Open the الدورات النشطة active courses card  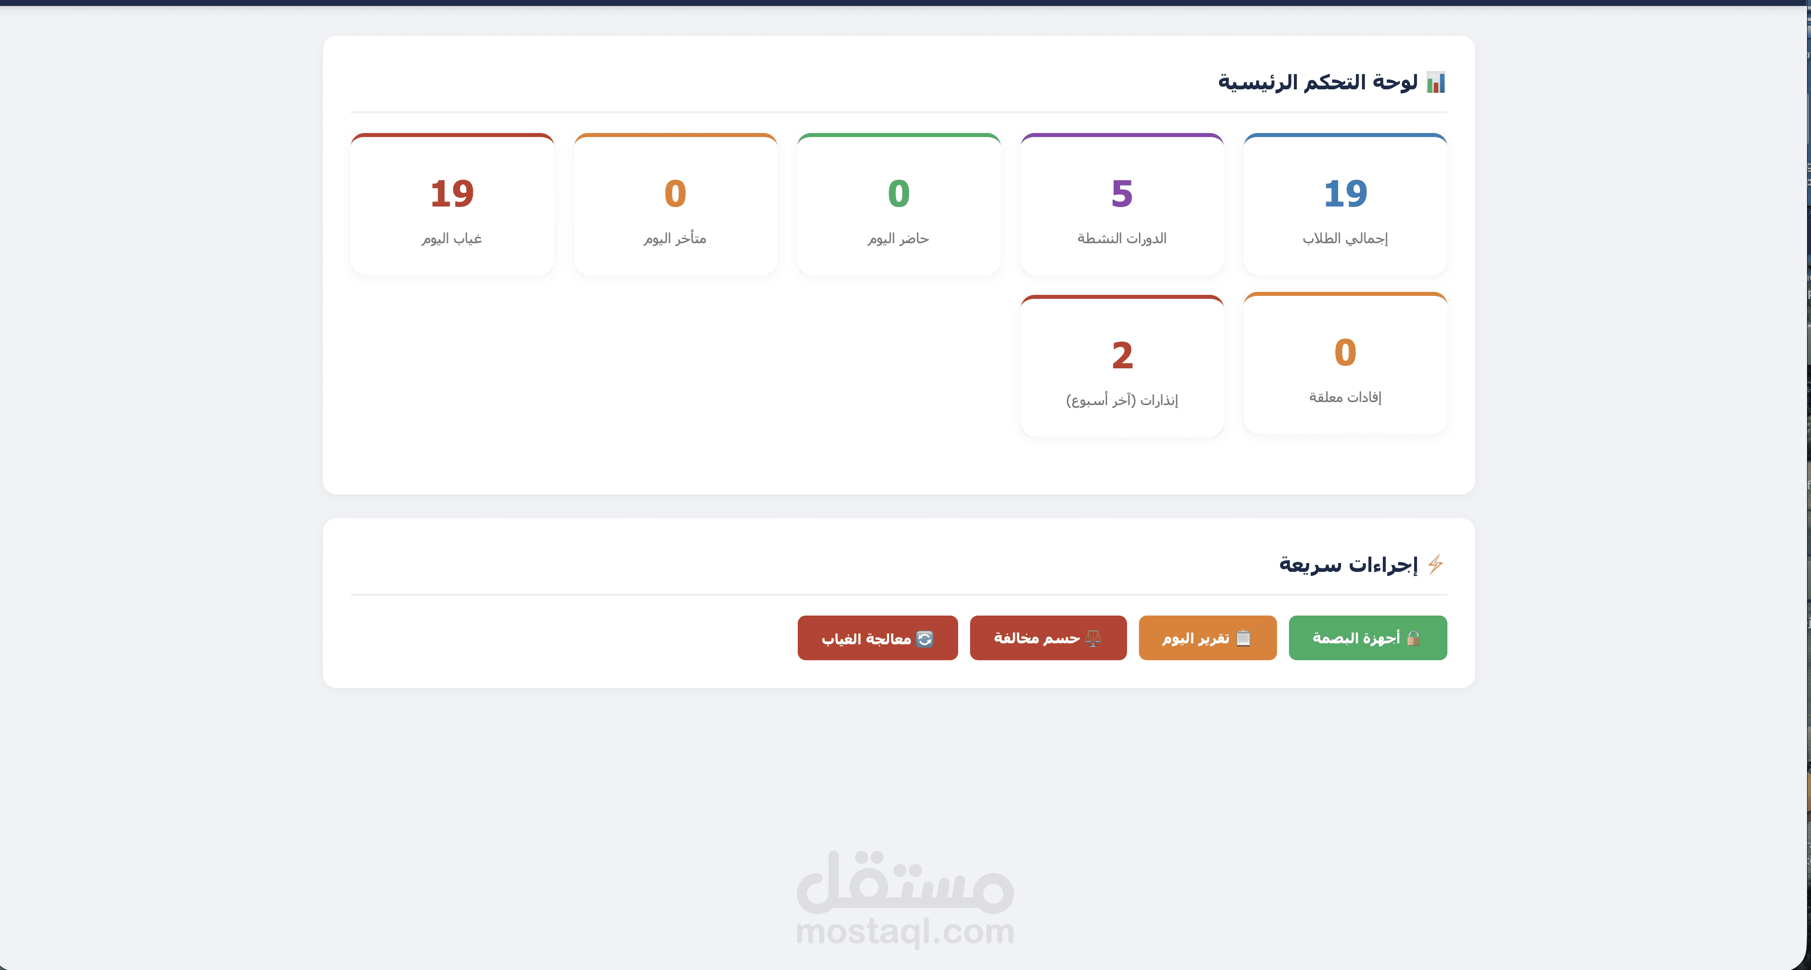1122,205
